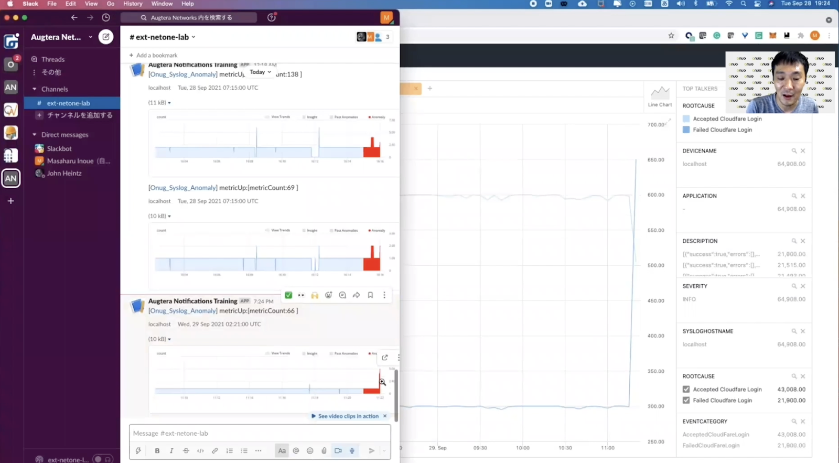
Task: Open the add reaction picker
Action: pyautogui.click(x=329, y=295)
